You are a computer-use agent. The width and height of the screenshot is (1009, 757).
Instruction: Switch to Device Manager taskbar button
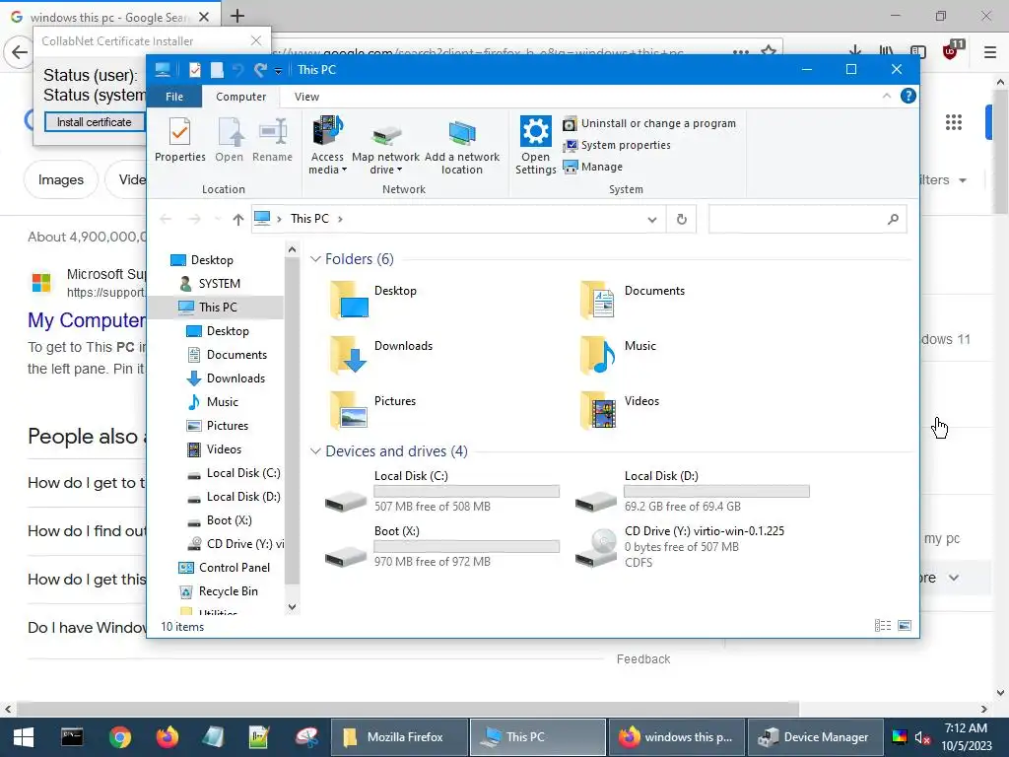(813, 737)
